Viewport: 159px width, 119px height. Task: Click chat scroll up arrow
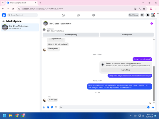[x=154, y=39]
